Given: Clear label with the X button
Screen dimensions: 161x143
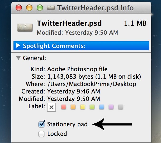Looking at the screenshot, I should pyautogui.click(x=51, y=107).
